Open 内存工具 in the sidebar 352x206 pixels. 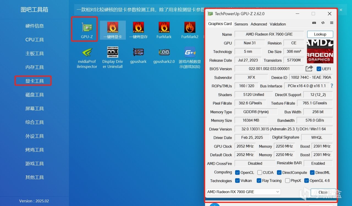pyautogui.click(x=35, y=67)
